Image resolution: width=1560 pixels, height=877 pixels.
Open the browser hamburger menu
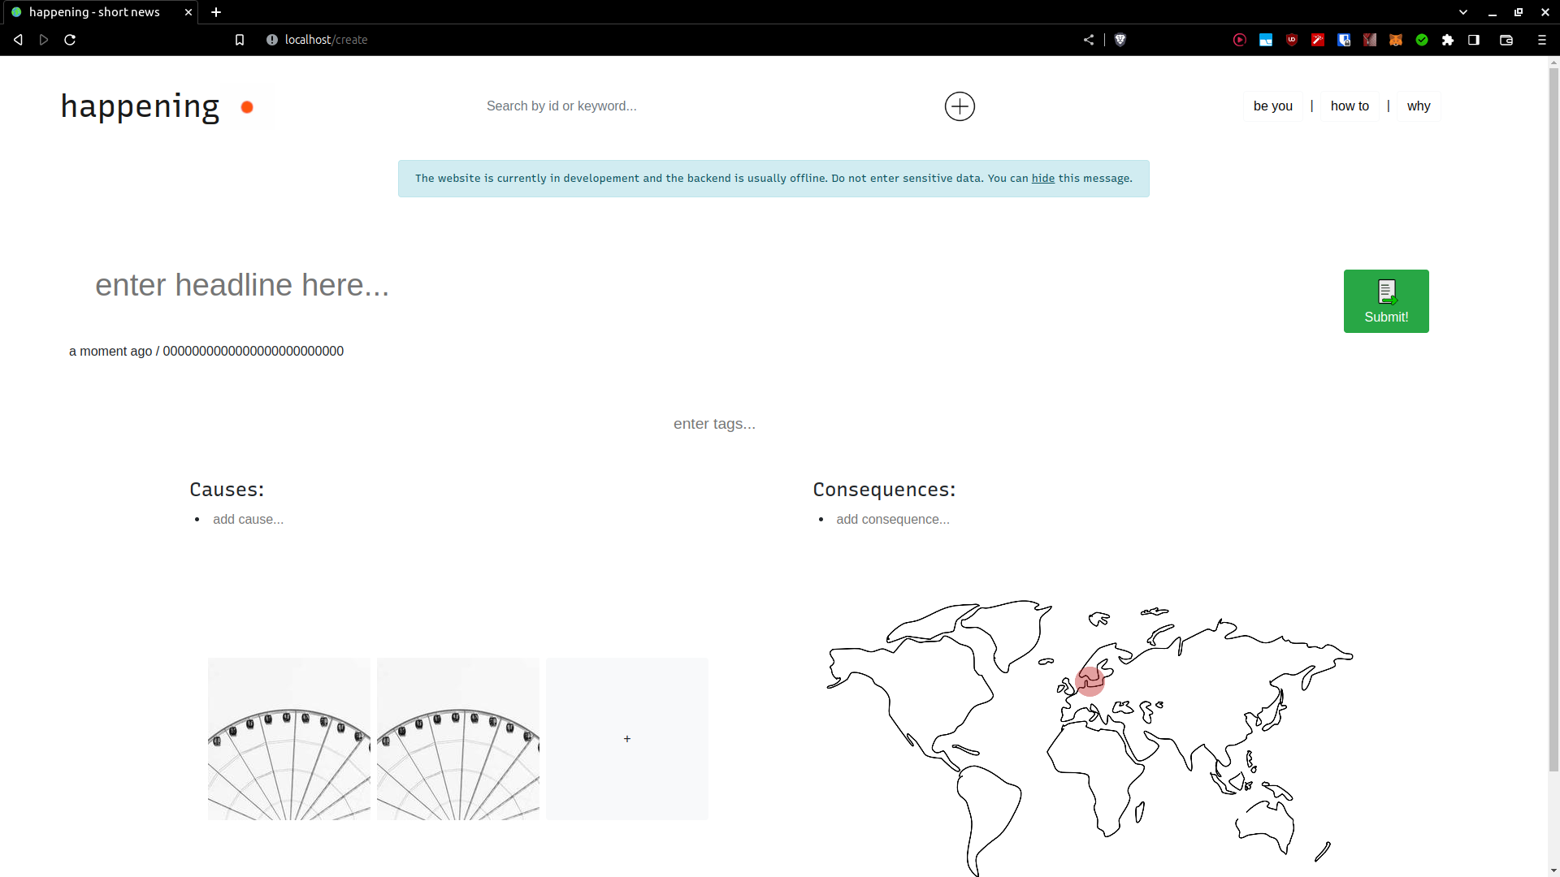click(x=1542, y=40)
